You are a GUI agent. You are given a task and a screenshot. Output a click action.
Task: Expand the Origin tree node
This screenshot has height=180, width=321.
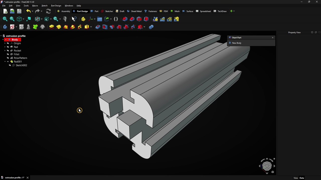tap(5, 43)
